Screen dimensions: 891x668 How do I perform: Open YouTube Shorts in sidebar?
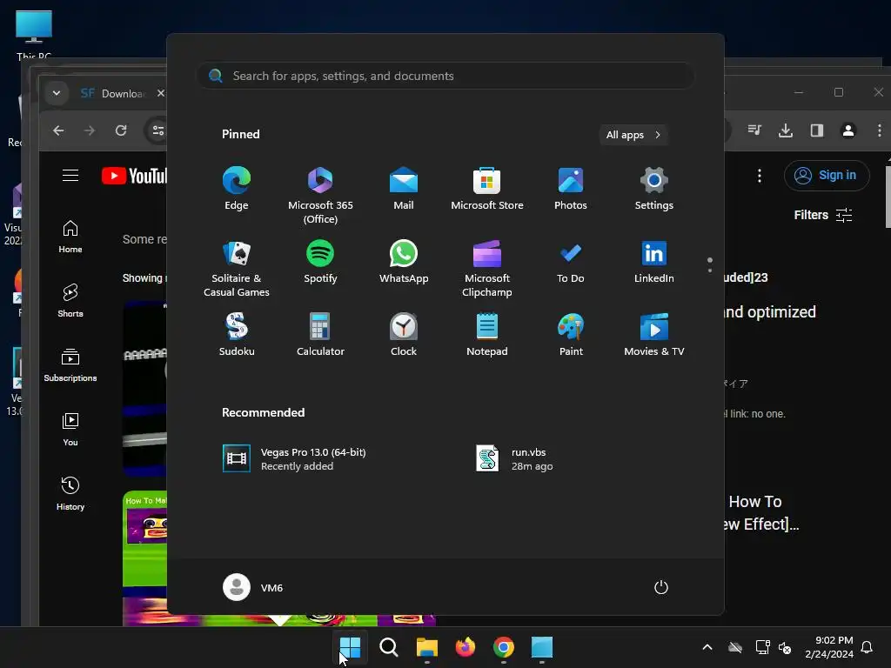tap(70, 300)
